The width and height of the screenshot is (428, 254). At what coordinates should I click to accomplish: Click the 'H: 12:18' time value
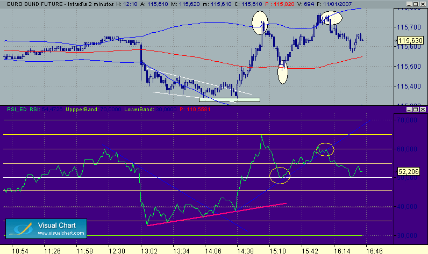[127, 4]
